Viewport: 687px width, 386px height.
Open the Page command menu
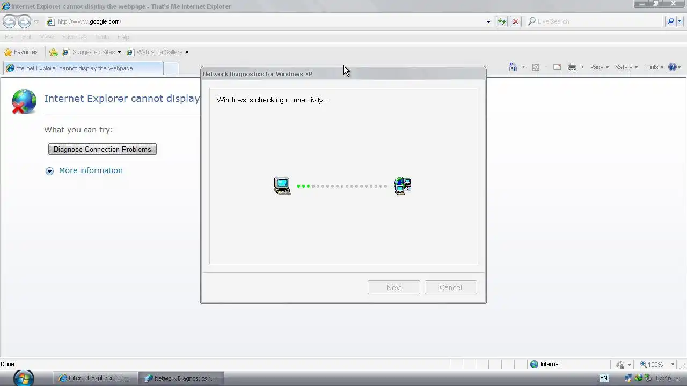(599, 67)
